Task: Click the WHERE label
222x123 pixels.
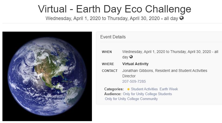Action: [x=108, y=64]
